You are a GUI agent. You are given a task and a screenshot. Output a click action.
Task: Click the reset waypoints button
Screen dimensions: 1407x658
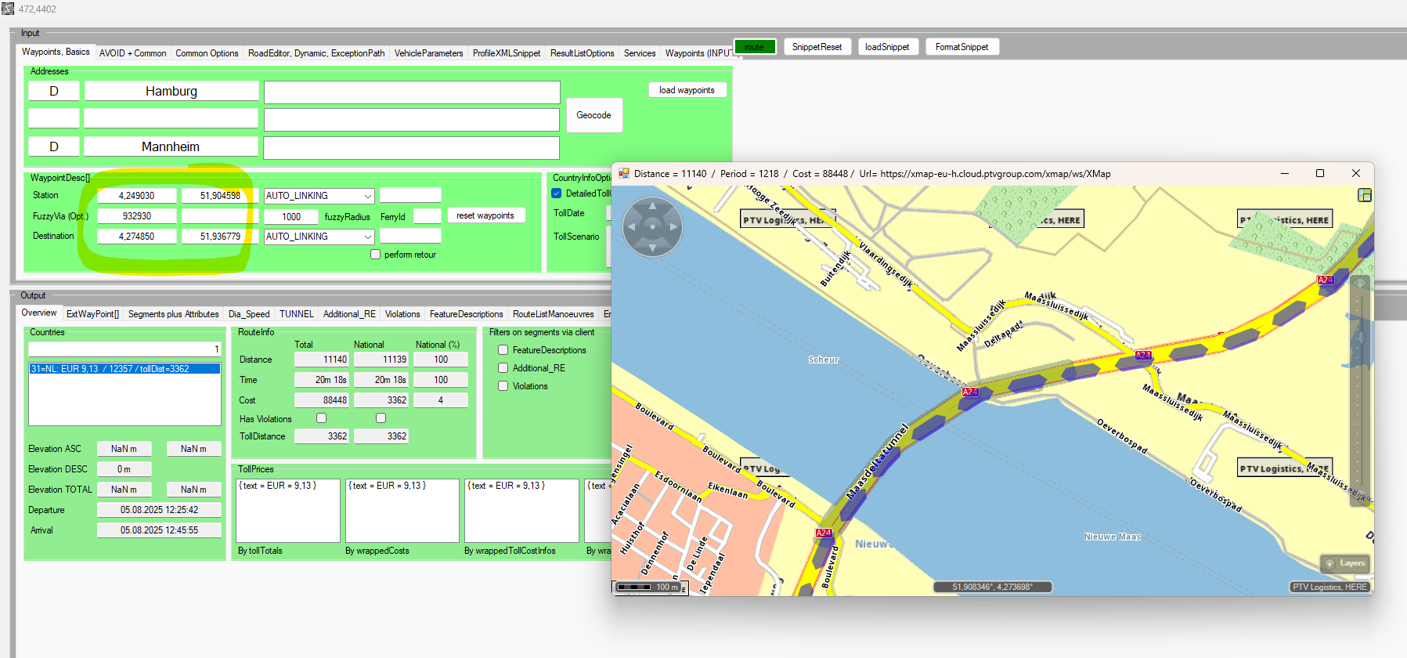click(x=485, y=215)
